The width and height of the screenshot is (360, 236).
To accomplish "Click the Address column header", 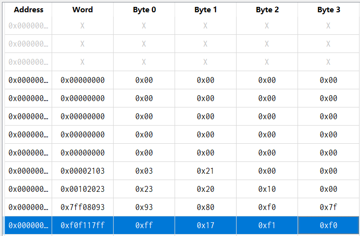I will [x=29, y=10].
